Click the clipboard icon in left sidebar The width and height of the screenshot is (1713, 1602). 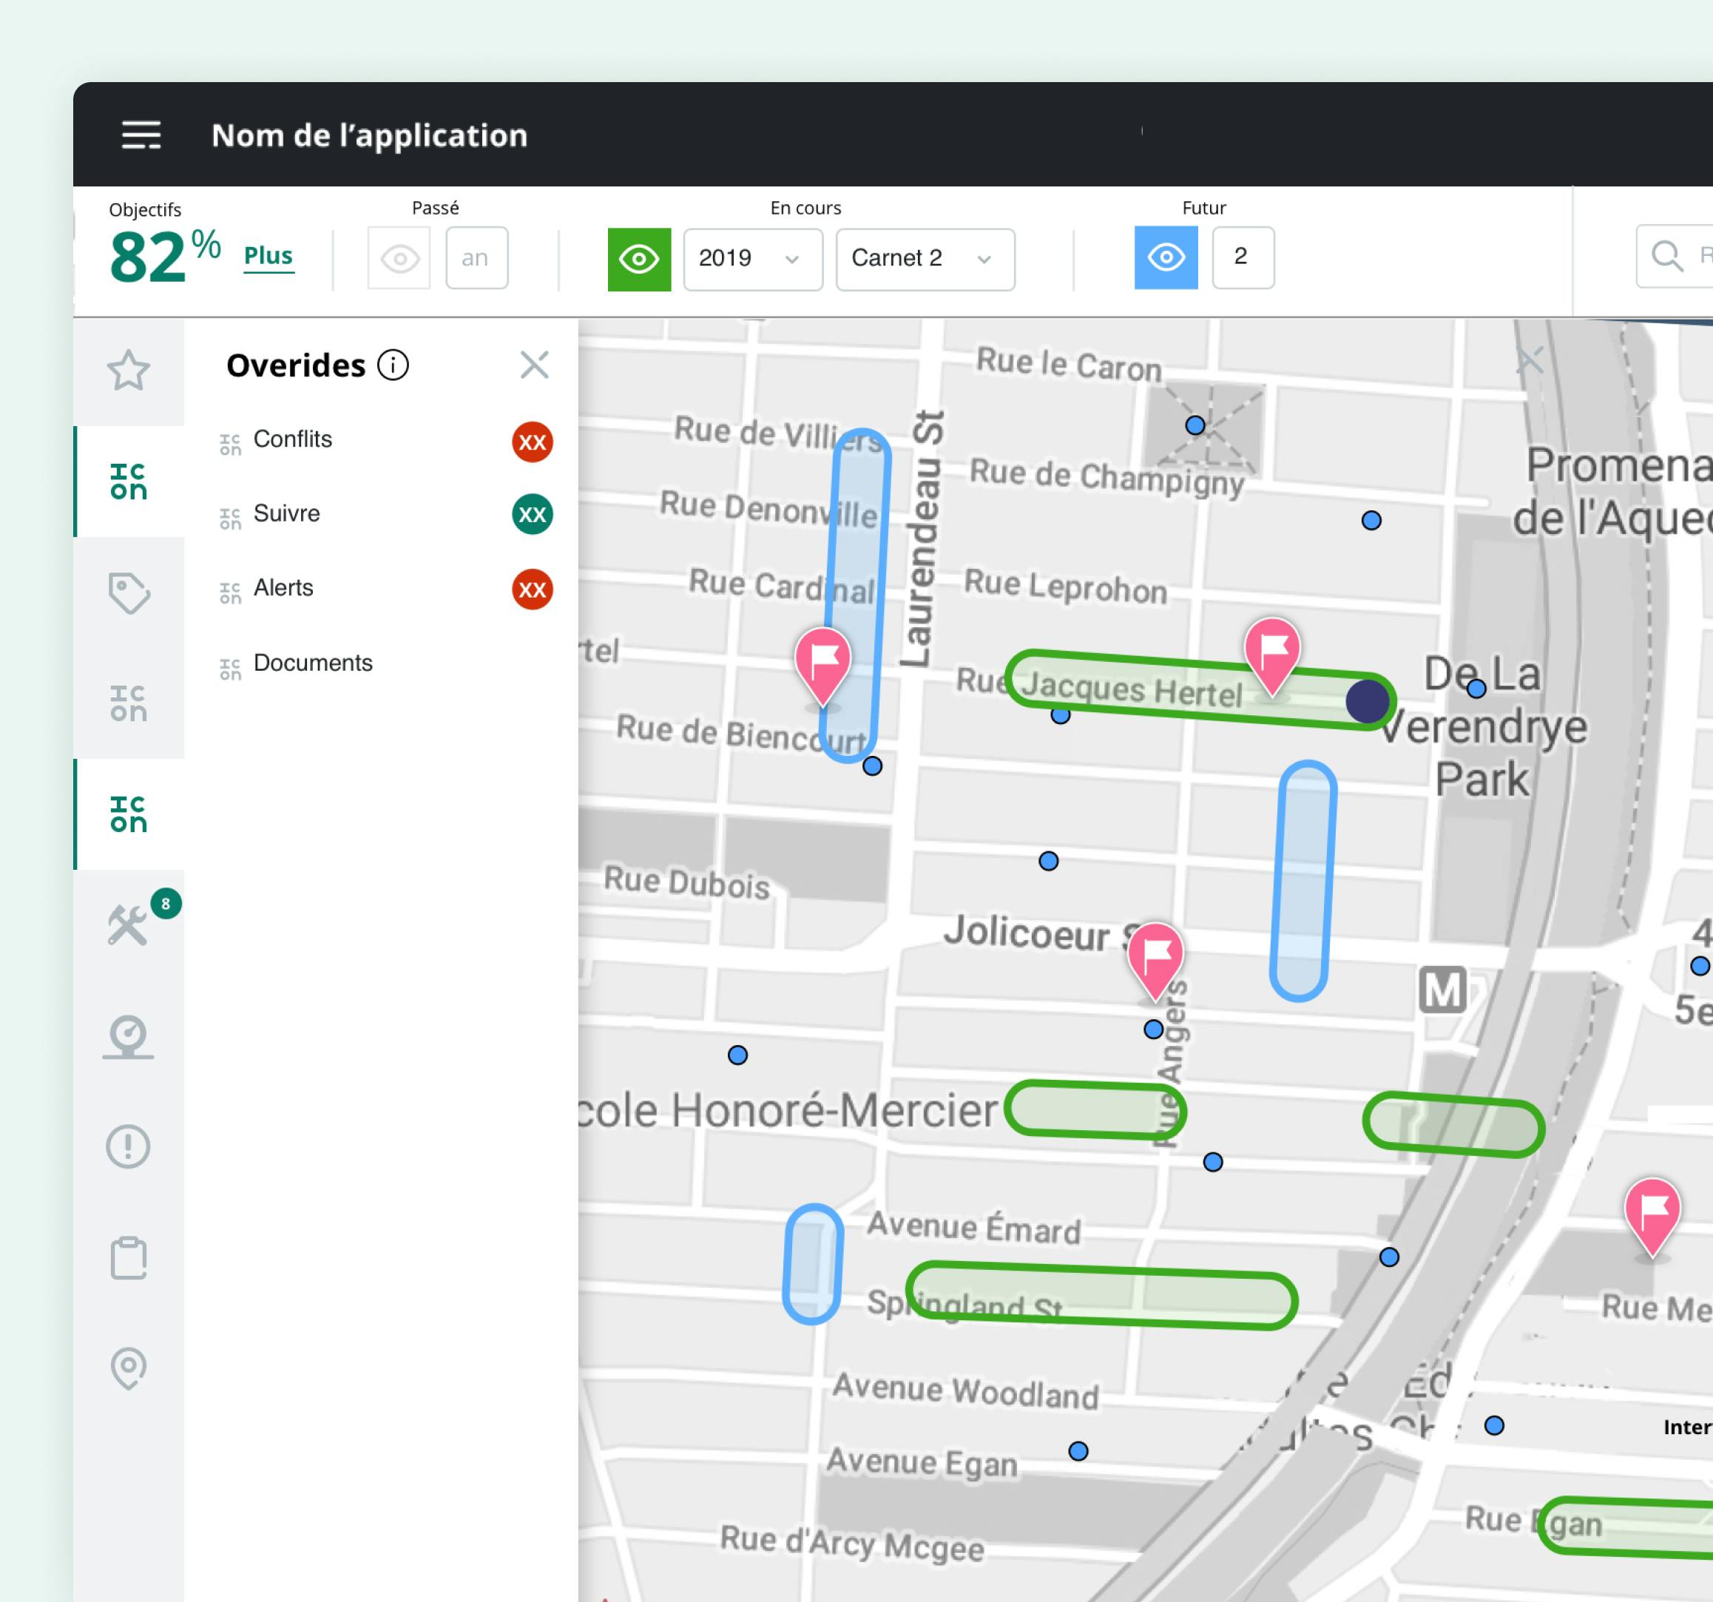point(129,1256)
